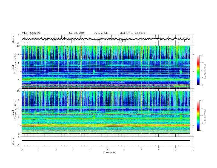The width and height of the screenshot is (217, 168).
Task: Click the time axis tick label "5"
Action: coord(107,150)
